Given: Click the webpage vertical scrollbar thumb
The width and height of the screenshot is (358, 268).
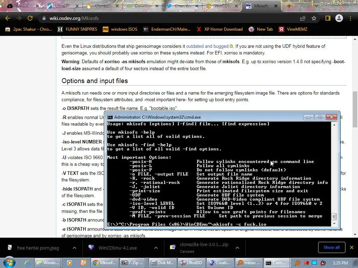Looking at the screenshot, I should [355, 109].
